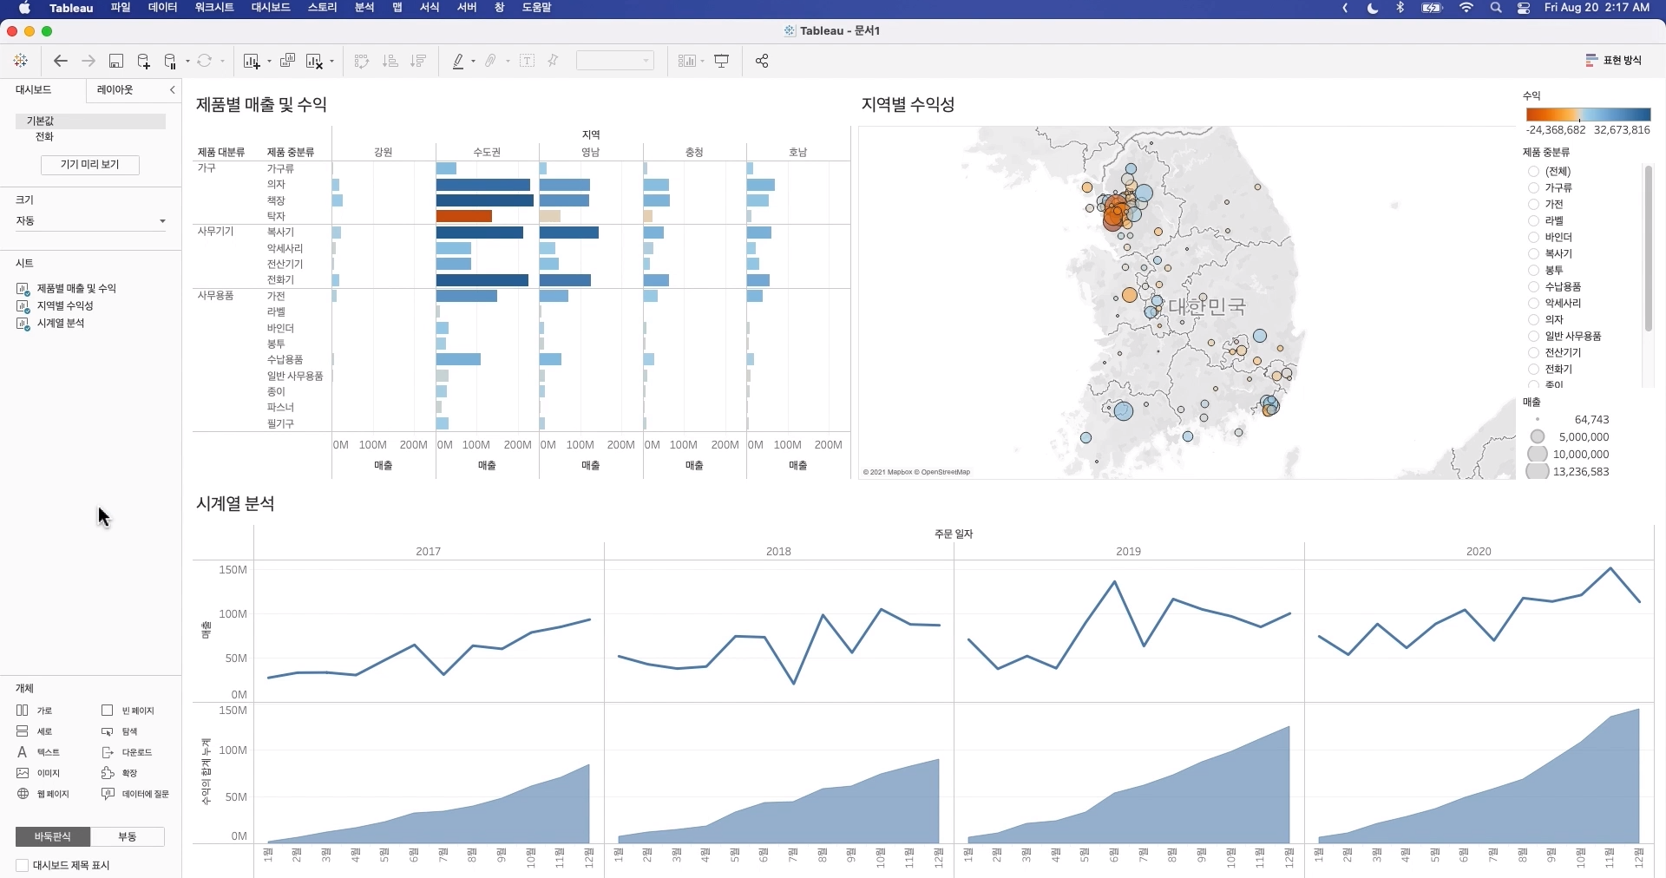Add a new data source
The image size is (1666, 878).
pyautogui.click(x=144, y=61)
